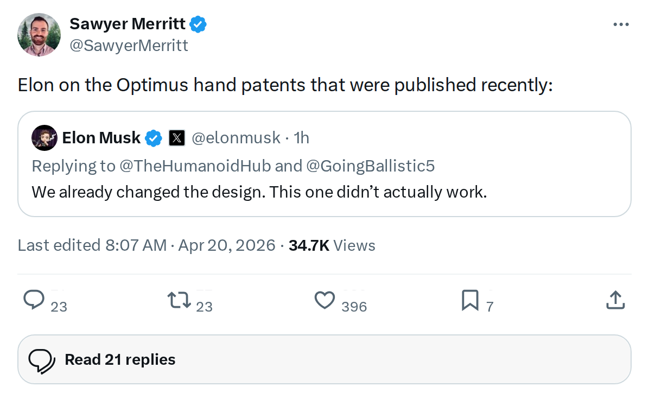
Task: Repost the tweet using the retweet icon
Action: click(x=180, y=300)
